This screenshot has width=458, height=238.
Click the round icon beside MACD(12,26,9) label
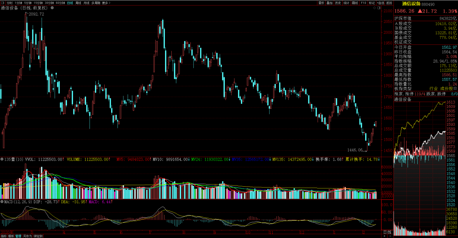click(x=2, y=202)
